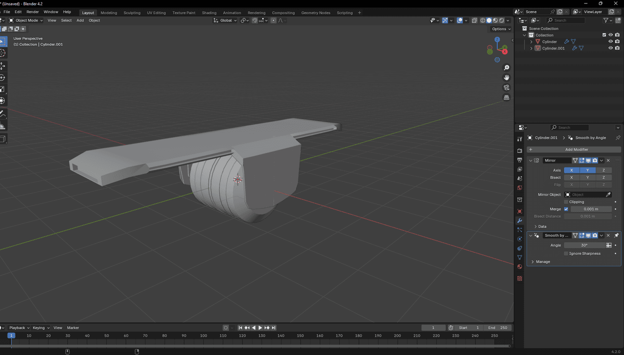Open the Material properties tab icon
Image resolution: width=624 pixels, height=355 pixels.
[520, 266]
